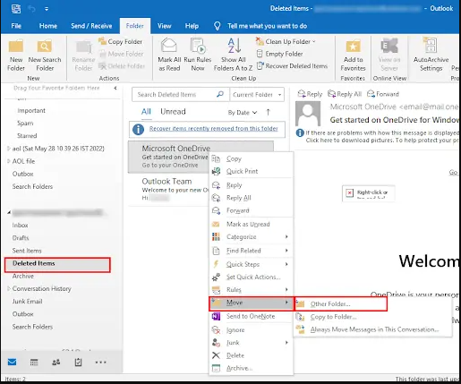
Task: Show All messages filter
Action: coord(146,112)
